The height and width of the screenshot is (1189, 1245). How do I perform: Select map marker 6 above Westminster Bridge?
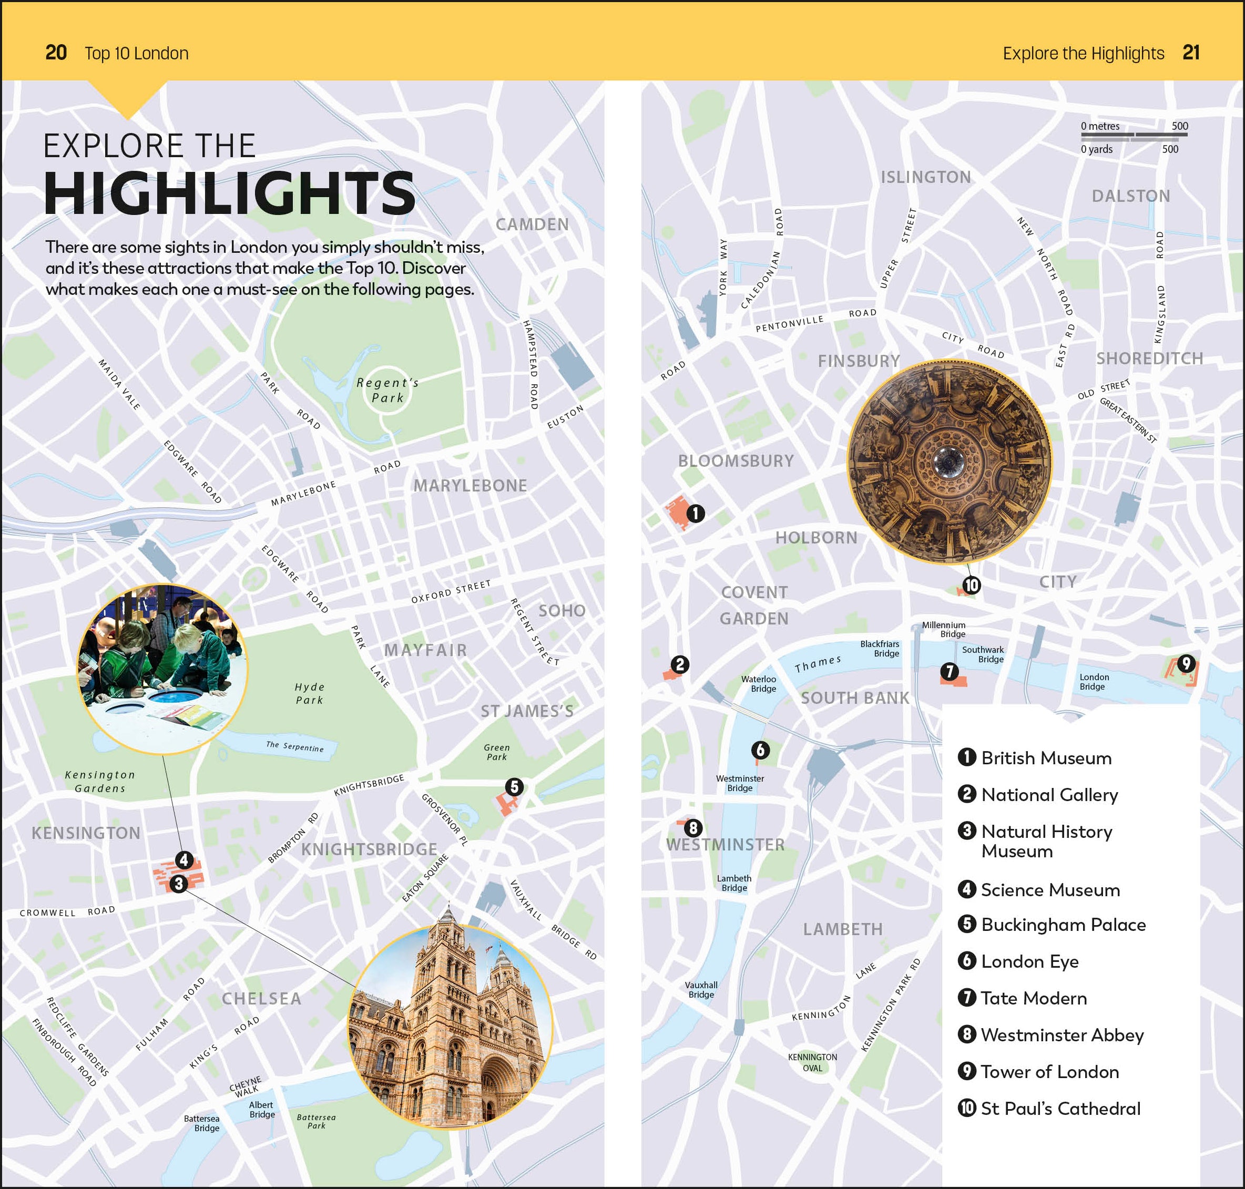tap(760, 750)
